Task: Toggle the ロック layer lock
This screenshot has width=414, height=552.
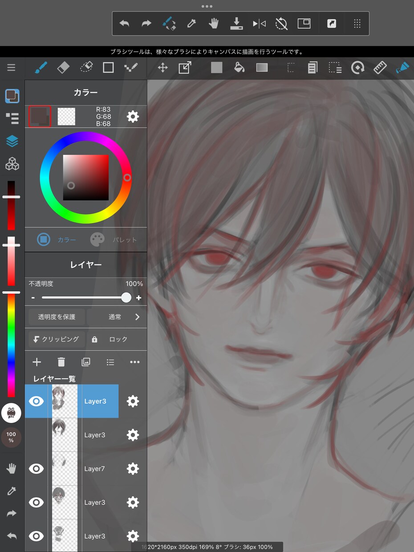Action: tap(117, 339)
